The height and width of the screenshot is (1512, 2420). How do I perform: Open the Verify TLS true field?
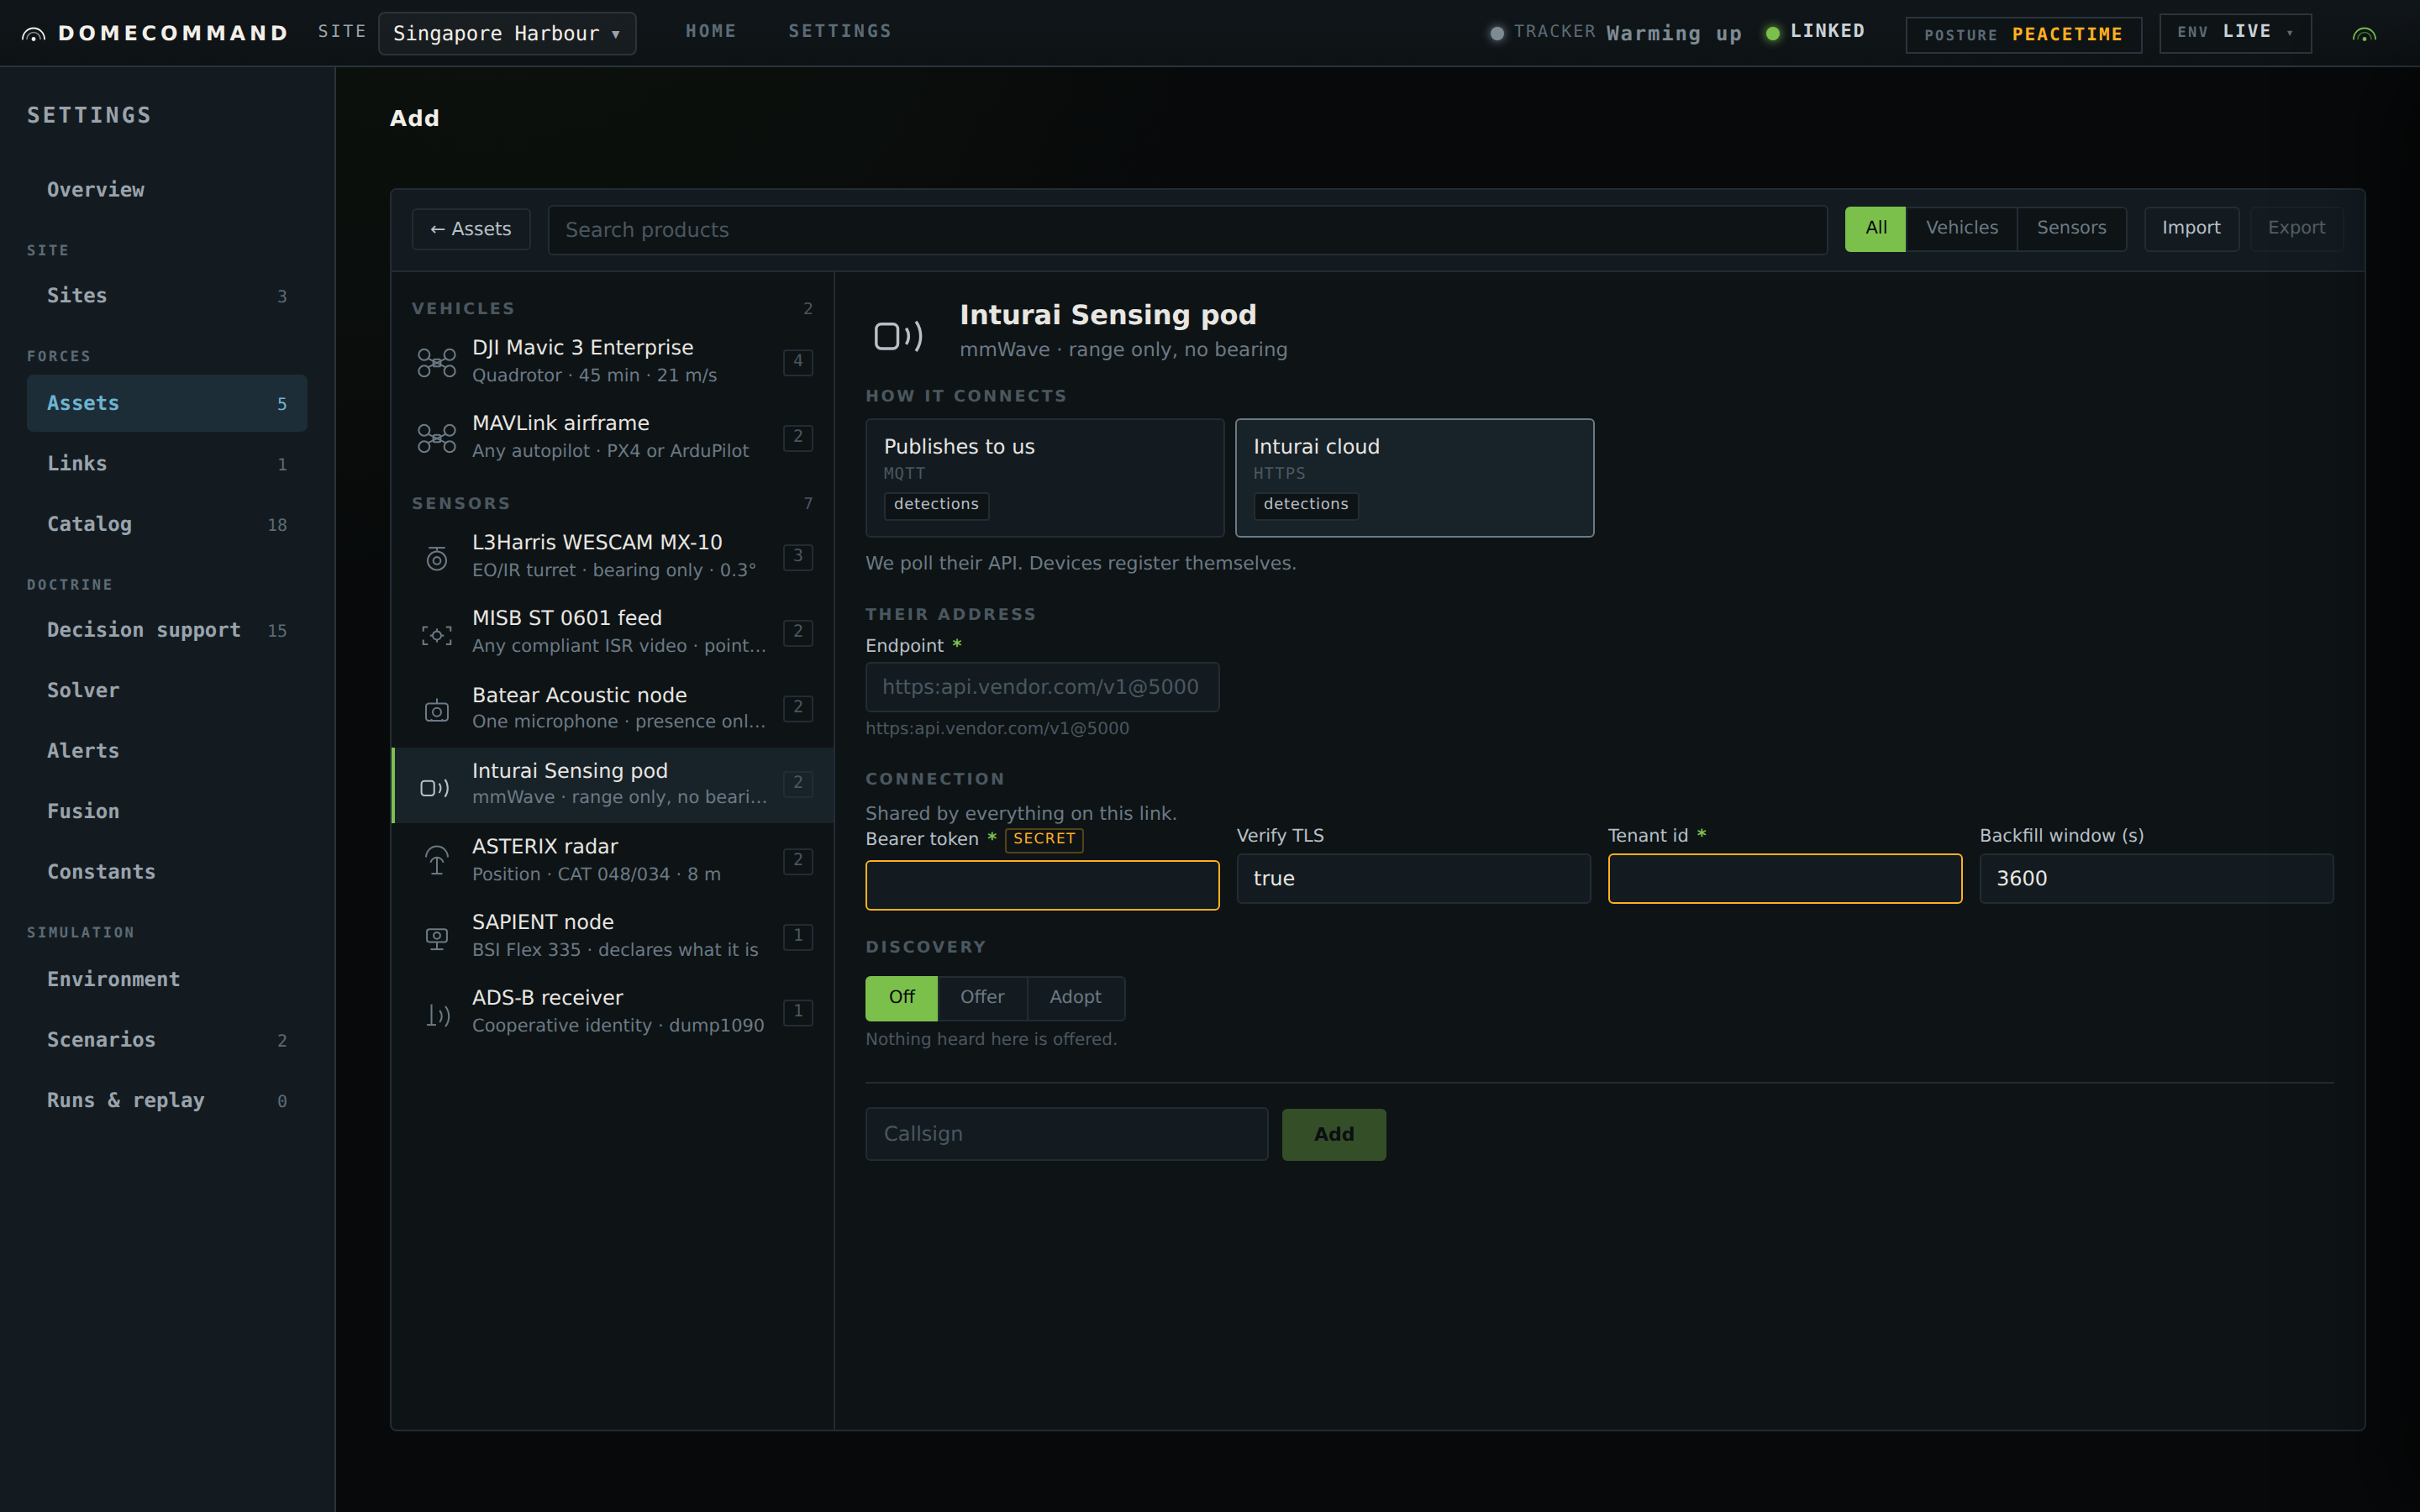coord(1413,878)
